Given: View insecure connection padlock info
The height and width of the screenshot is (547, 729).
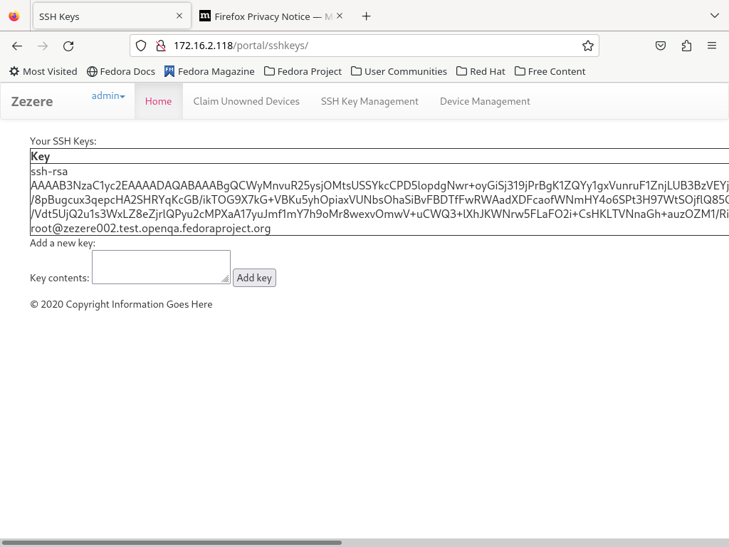Looking at the screenshot, I should click(x=161, y=46).
